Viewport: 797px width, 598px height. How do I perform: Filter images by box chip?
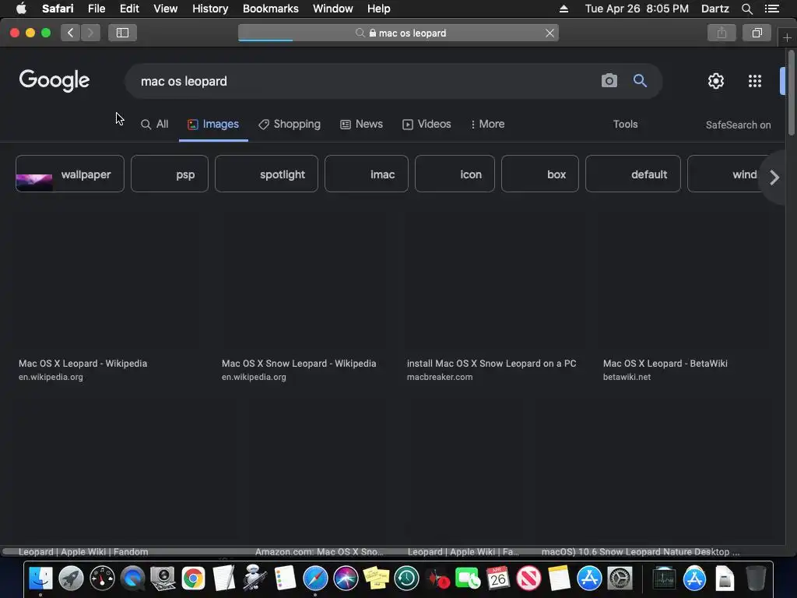click(x=540, y=174)
